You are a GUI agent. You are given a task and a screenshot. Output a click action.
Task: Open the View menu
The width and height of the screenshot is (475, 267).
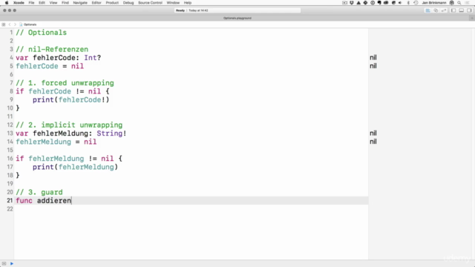[x=53, y=3]
